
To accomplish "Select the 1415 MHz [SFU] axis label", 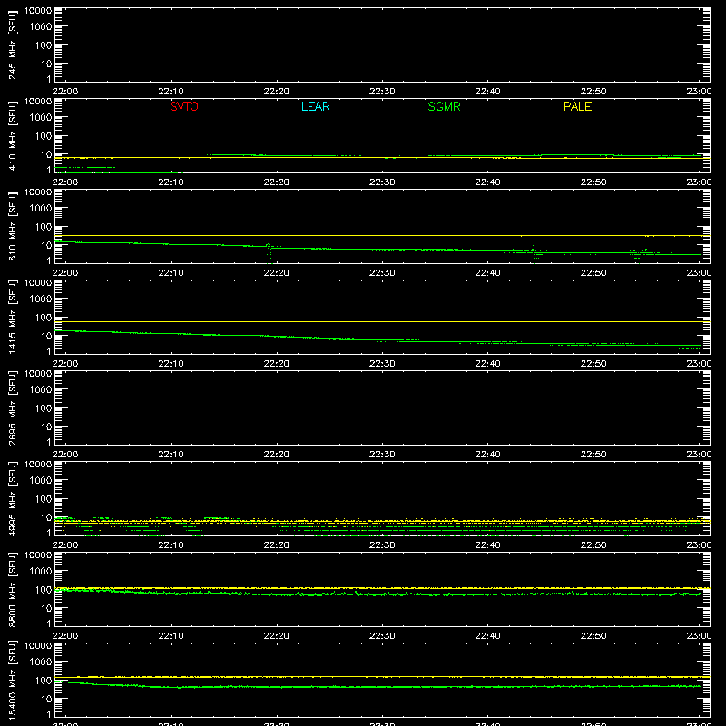I will pyautogui.click(x=12, y=317).
